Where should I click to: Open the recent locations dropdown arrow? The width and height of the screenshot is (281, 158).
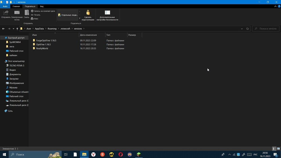(x=13, y=29)
